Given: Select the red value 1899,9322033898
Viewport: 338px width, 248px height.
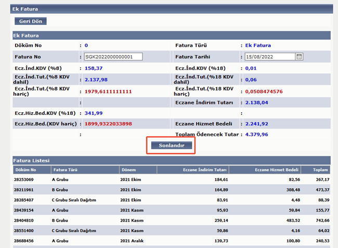Looking at the screenshot, I should point(108,124).
